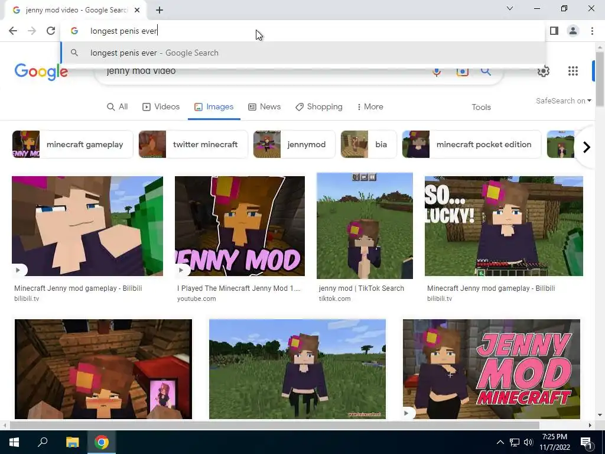The height and width of the screenshot is (454, 605).
Task: Select the Google Search autocomplete suggestion
Action: (303, 53)
